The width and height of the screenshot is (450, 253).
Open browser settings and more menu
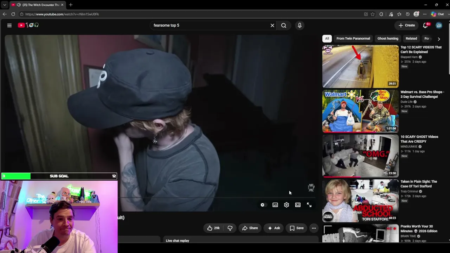coord(425,14)
